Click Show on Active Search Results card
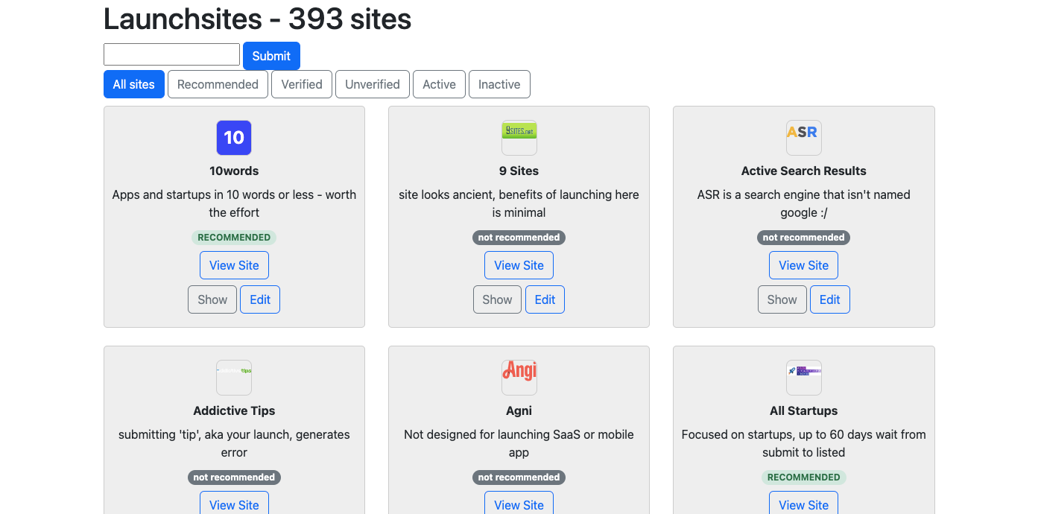The height and width of the screenshot is (514, 1038). (782, 299)
